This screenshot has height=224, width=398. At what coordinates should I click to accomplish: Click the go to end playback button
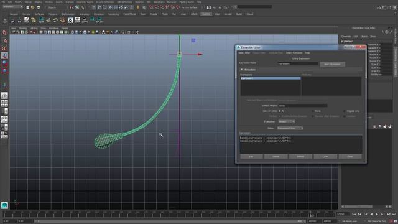click(394, 214)
